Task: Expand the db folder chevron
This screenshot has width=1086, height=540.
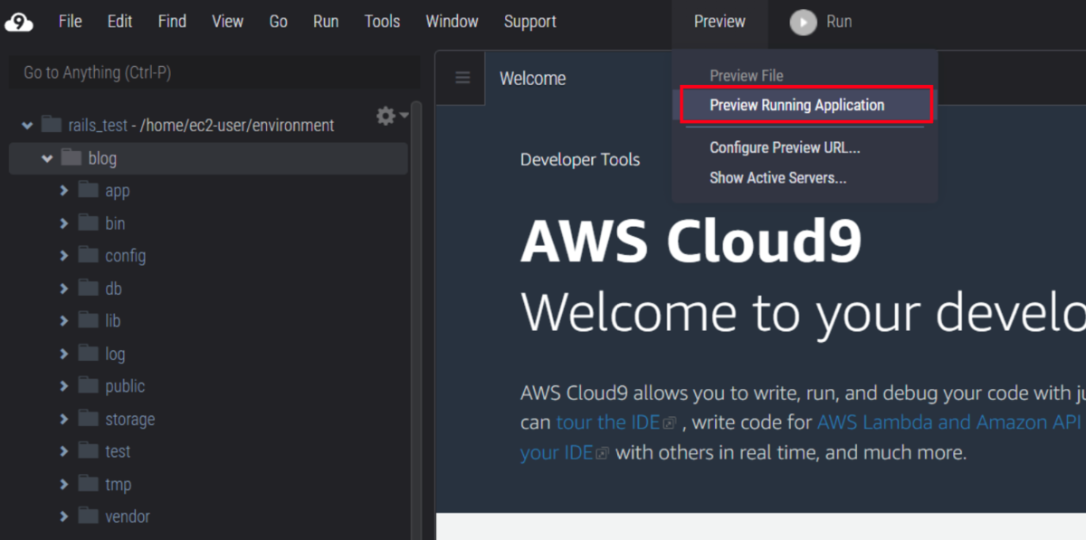Action: (64, 288)
